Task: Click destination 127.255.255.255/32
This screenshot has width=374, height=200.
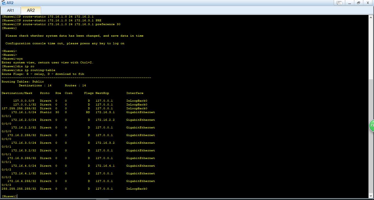Action: [x=19, y=108]
